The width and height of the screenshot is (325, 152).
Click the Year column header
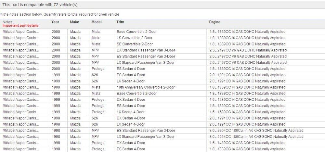click(x=55, y=22)
